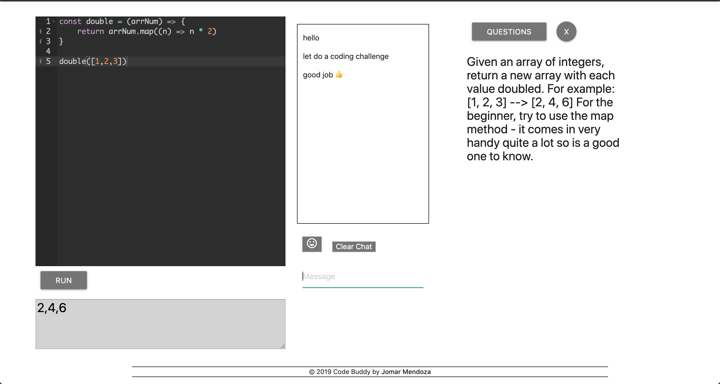Click the Clear Chat button
This screenshot has height=384, width=720.
pos(353,246)
